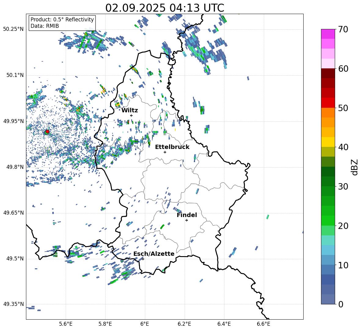Image resolution: width=362 pixels, height=330 pixels.
Task: Click the 49.8°N latitude label
Action: tap(15, 167)
